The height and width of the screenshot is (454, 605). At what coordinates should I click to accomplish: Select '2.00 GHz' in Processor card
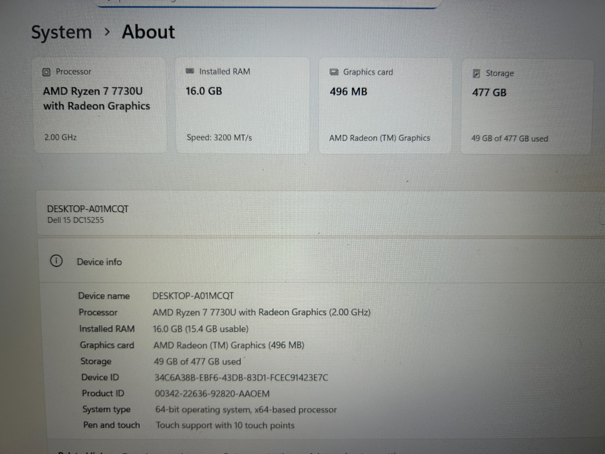(x=60, y=137)
